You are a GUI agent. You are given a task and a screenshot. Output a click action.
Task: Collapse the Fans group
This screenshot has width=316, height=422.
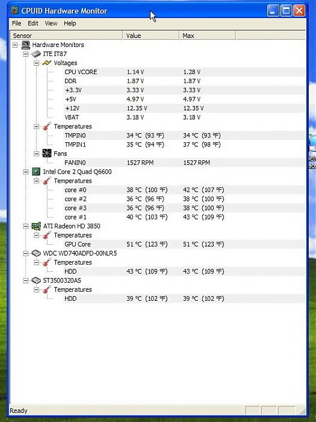click(x=37, y=154)
